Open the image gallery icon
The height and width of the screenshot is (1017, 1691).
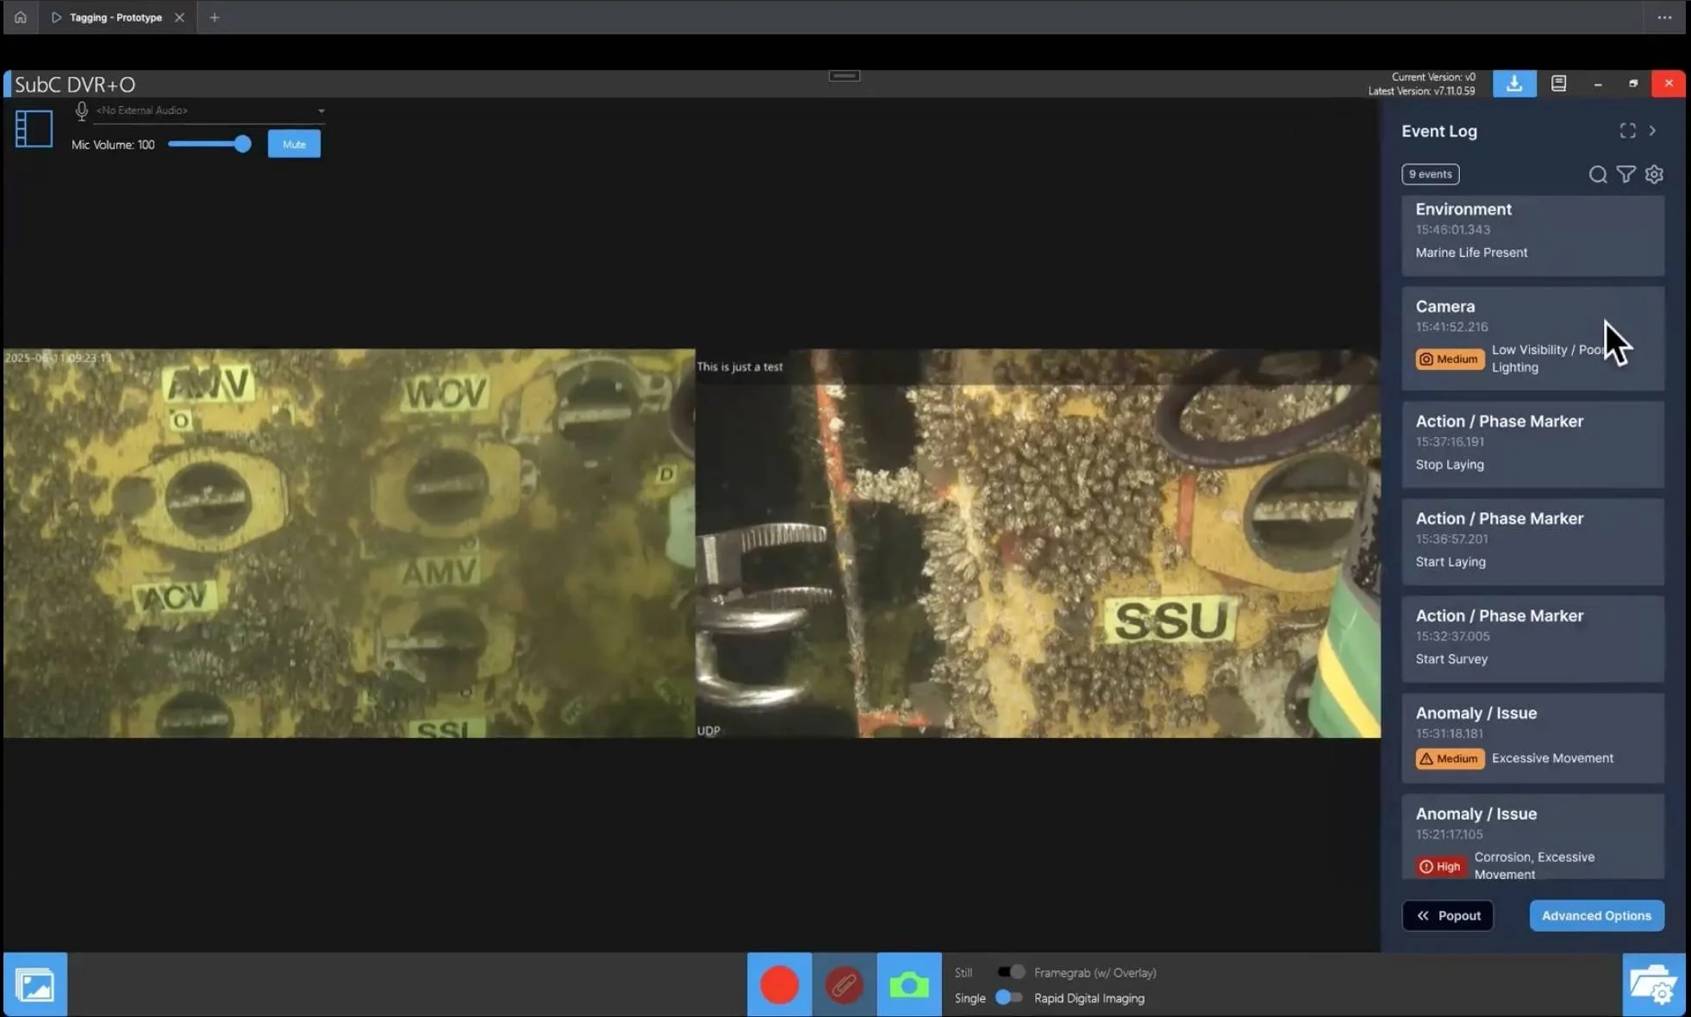click(35, 984)
